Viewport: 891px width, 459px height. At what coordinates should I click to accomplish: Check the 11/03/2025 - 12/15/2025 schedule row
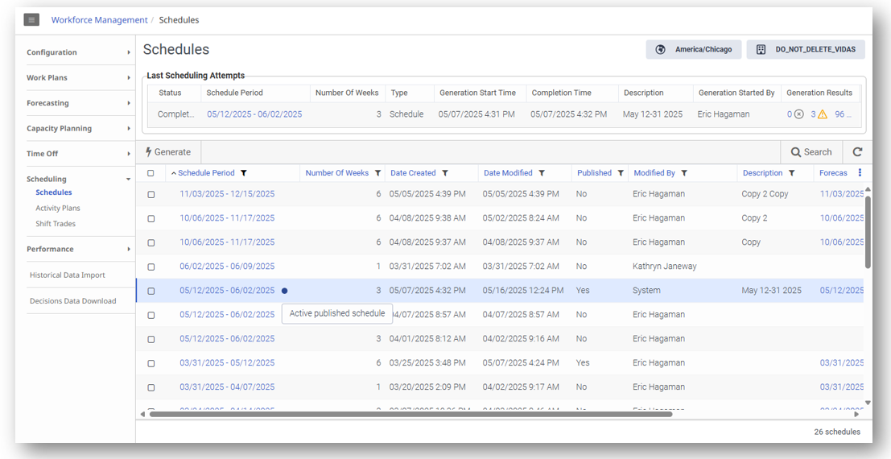coord(151,194)
